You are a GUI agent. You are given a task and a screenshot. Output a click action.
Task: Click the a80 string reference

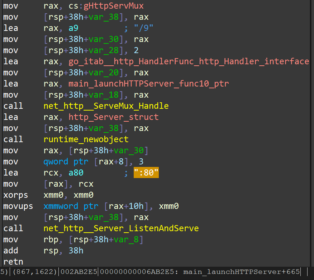tap(76, 173)
